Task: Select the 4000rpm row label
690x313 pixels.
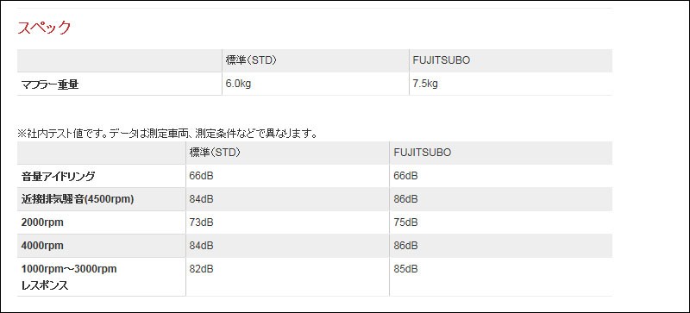Action: tap(42, 246)
